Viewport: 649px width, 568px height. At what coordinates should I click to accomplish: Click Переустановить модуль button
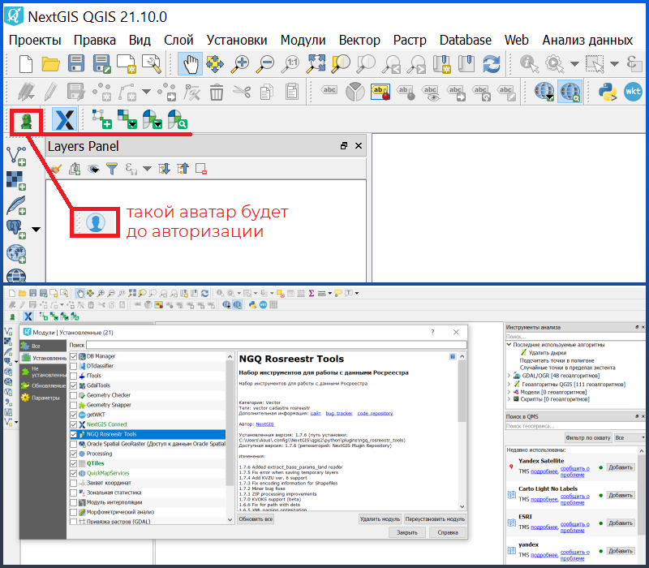coord(435,519)
